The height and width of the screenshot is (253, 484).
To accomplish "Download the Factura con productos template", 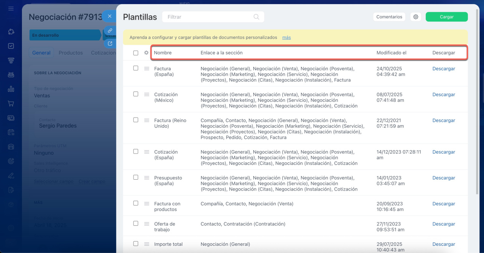I will (x=444, y=204).
